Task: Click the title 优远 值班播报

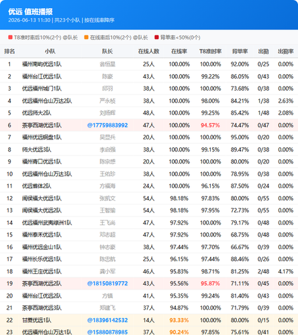Action: pos(30,11)
